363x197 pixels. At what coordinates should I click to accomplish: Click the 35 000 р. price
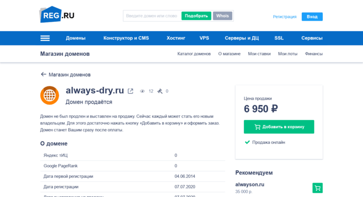coord(243,191)
